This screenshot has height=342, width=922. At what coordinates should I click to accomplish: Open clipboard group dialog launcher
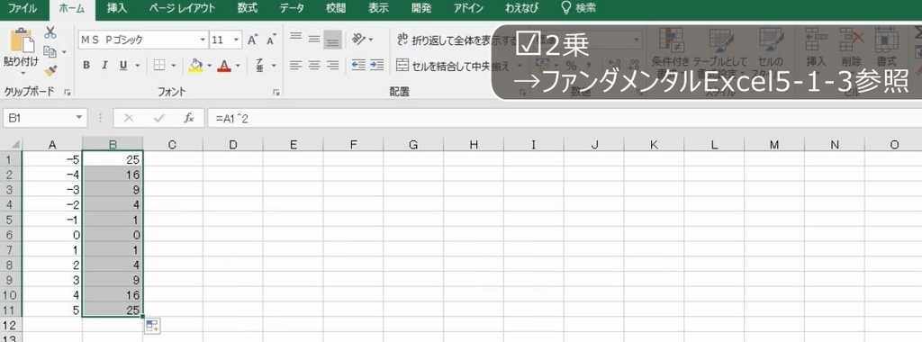point(67,93)
